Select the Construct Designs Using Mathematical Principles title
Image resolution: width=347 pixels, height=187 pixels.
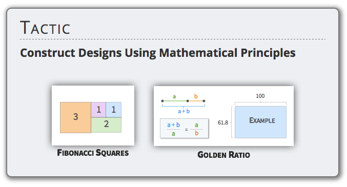click(158, 53)
